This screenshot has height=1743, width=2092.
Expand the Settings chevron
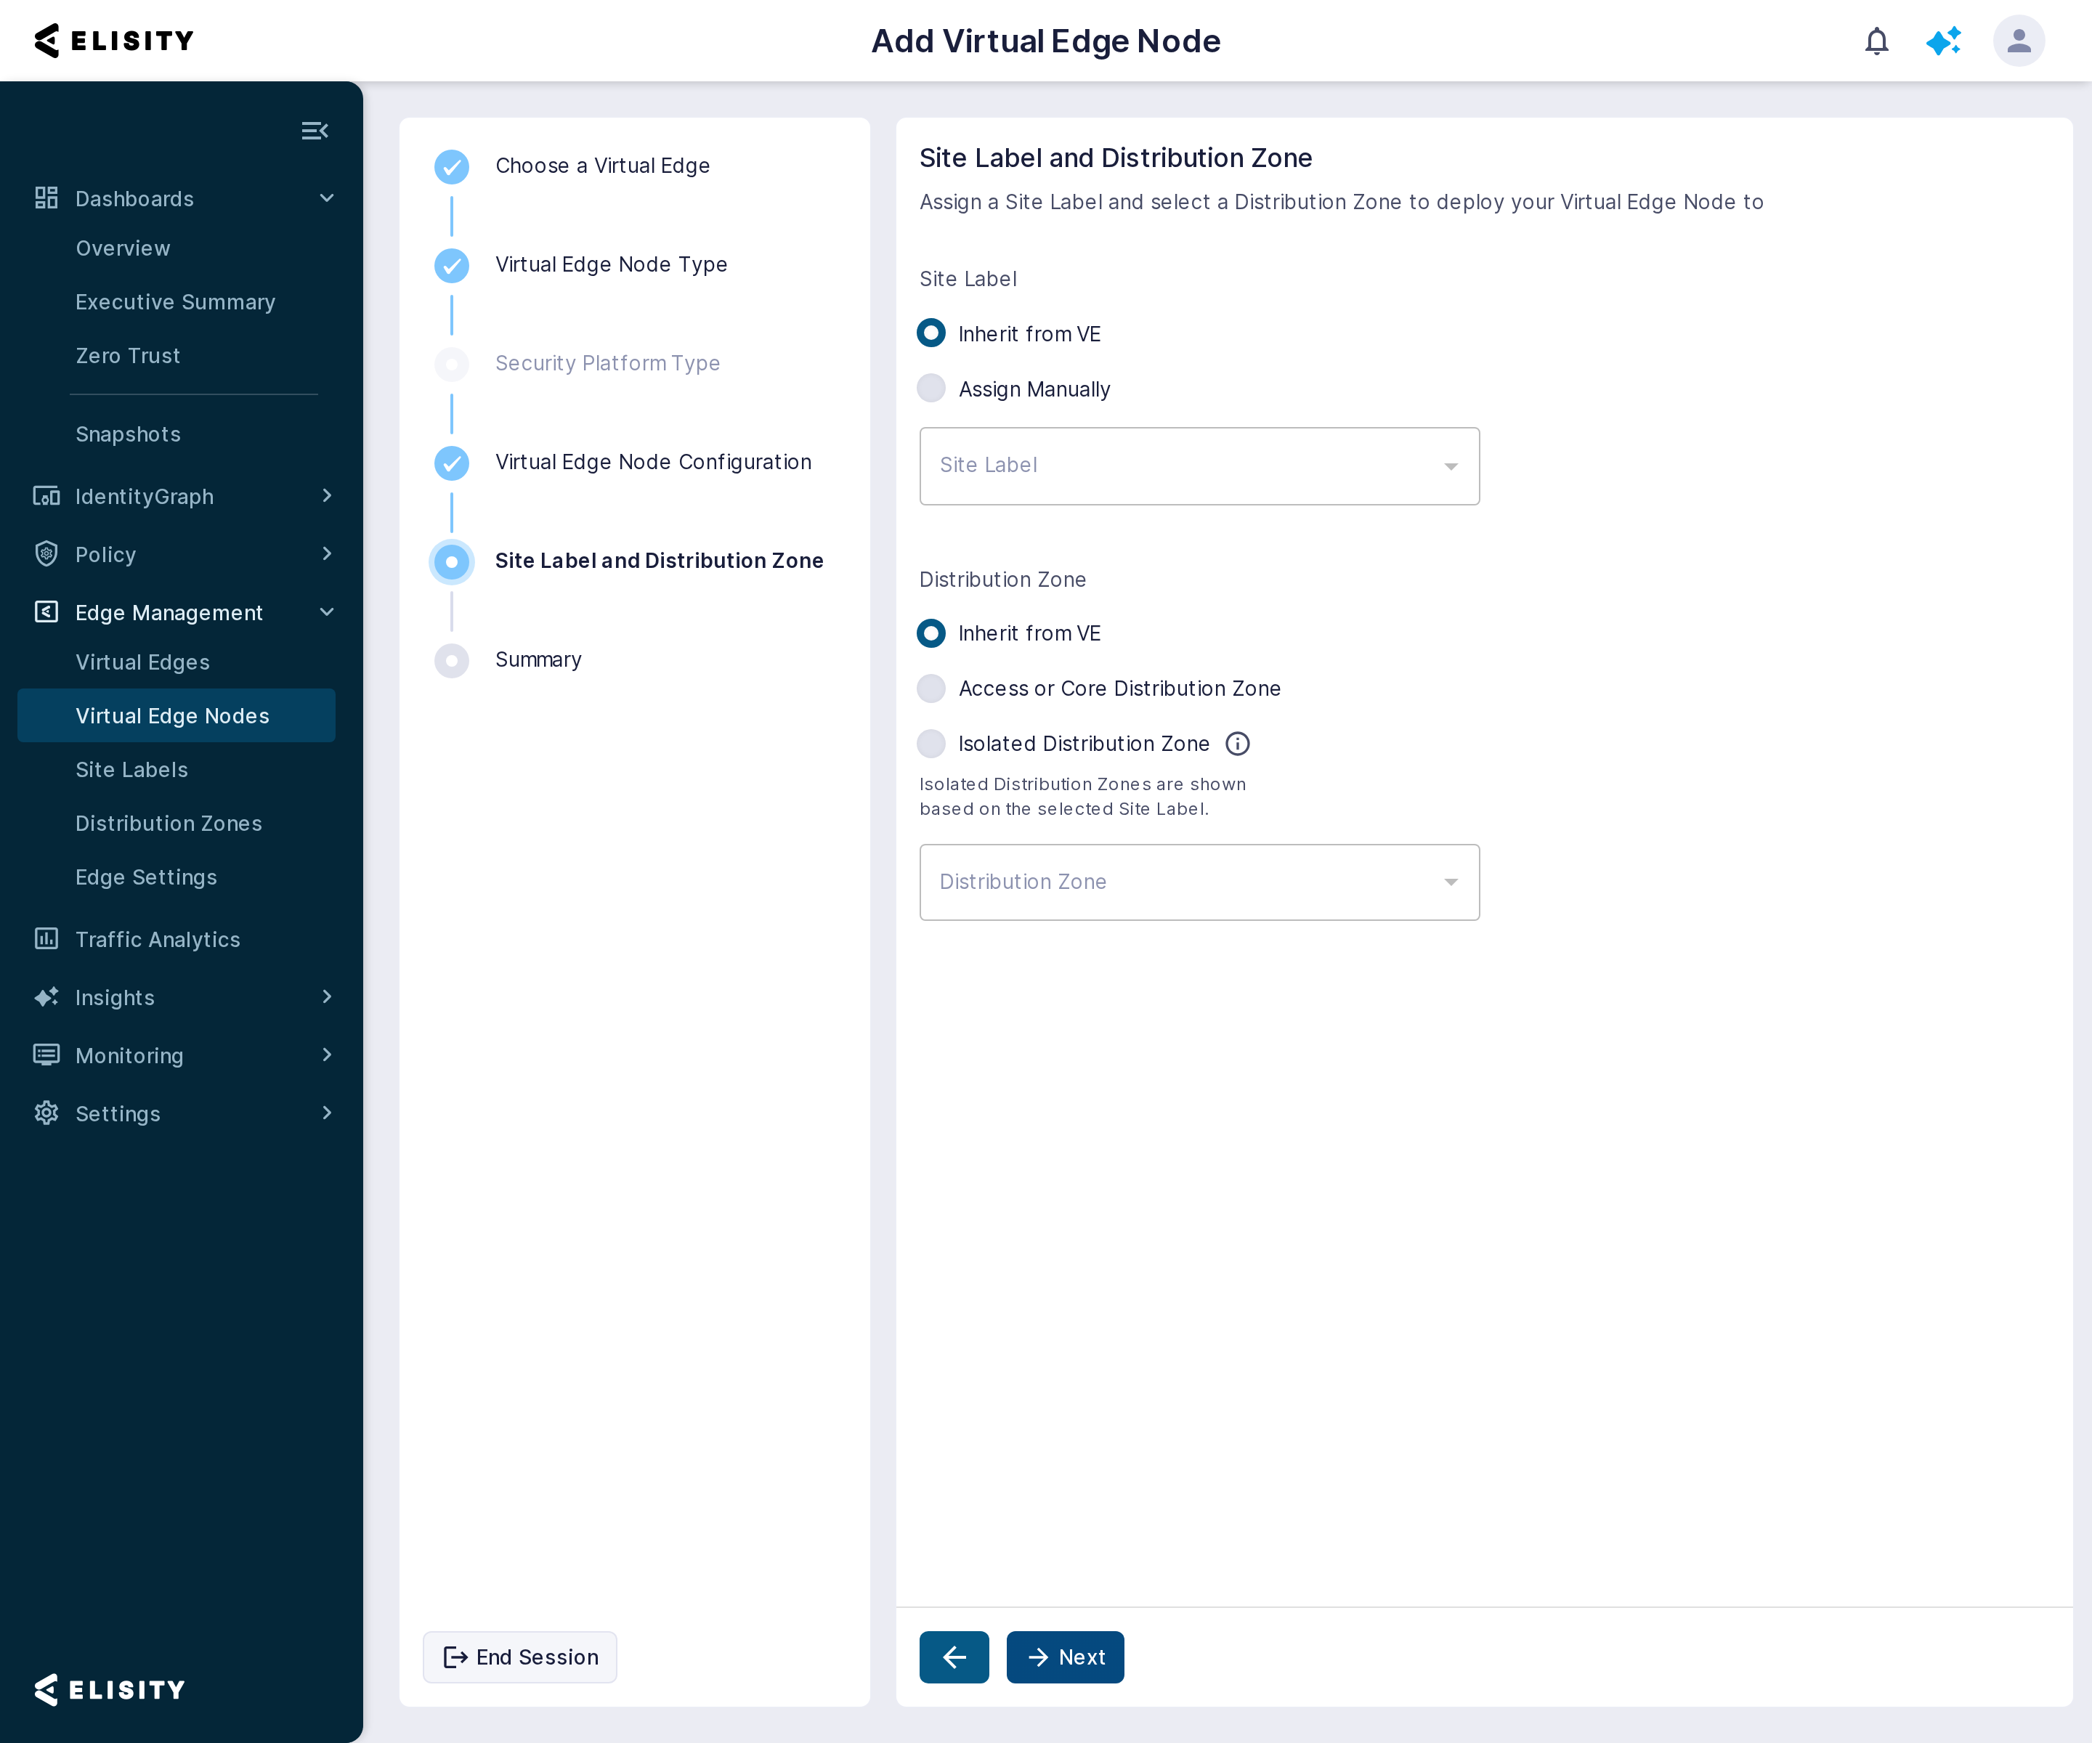tap(327, 1113)
